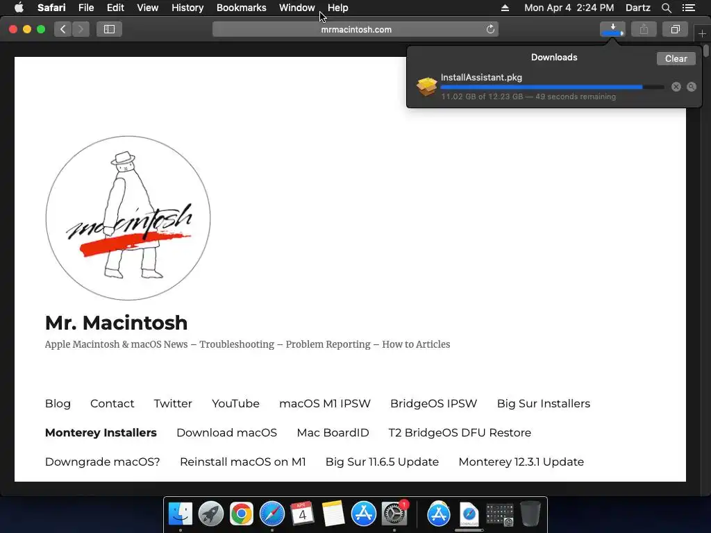The height and width of the screenshot is (533, 711).
Task: Cancel the InstallAssistant.pkg download
Action: click(x=676, y=87)
